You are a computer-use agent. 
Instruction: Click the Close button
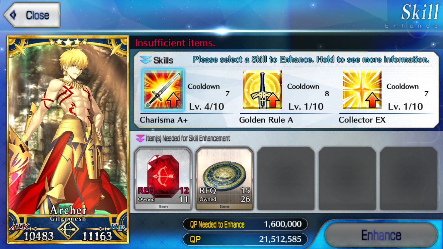point(32,15)
